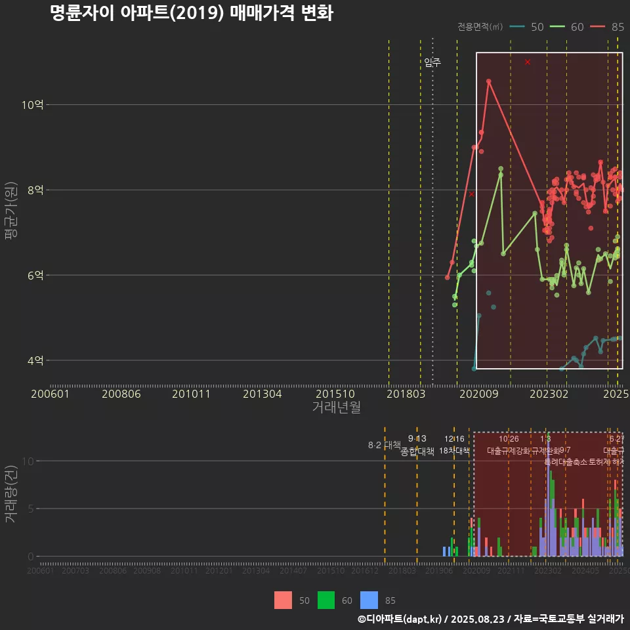Image resolution: width=630 pixels, height=630 pixels.
Task: Click the 10억 y-axis label
Action: pyautogui.click(x=33, y=105)
